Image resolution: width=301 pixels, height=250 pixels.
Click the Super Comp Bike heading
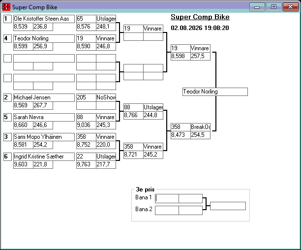click(x=200, y=17)
